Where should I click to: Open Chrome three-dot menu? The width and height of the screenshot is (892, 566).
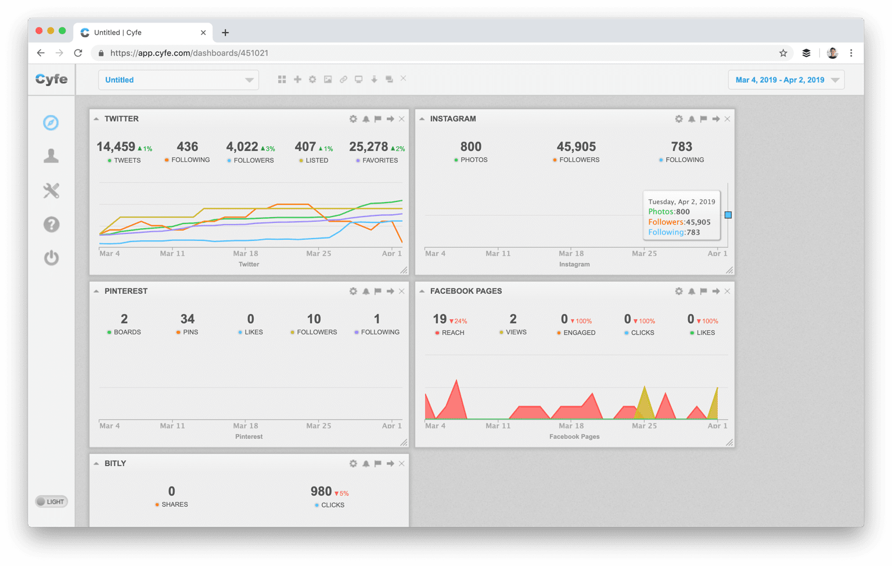(x=851, y=53)
